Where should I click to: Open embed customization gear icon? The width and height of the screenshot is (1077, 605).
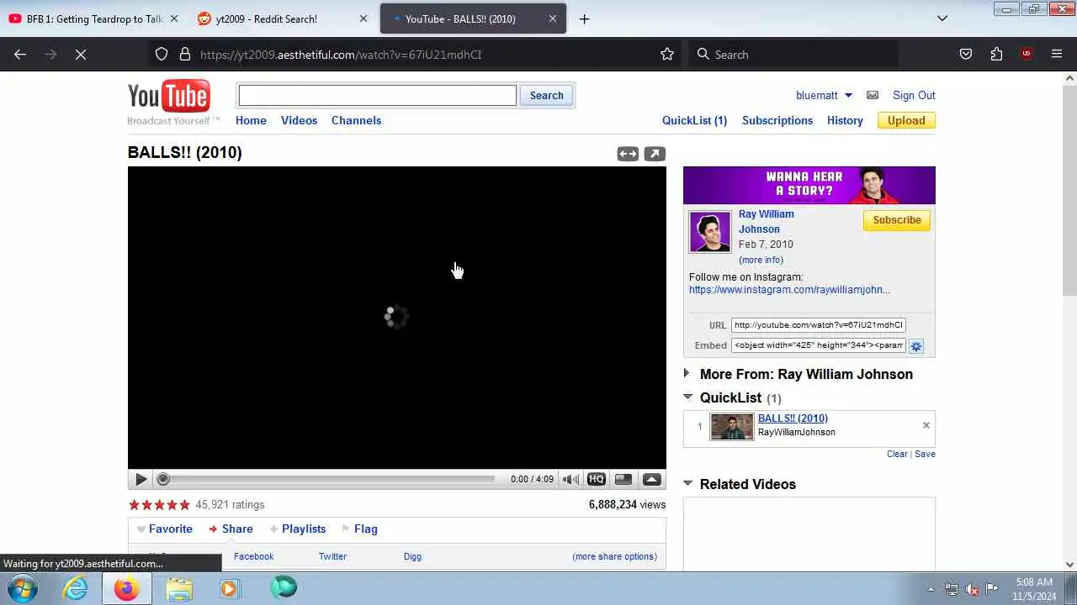(916, 346)
